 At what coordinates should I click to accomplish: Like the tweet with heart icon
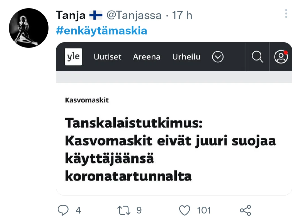(184, 210)
